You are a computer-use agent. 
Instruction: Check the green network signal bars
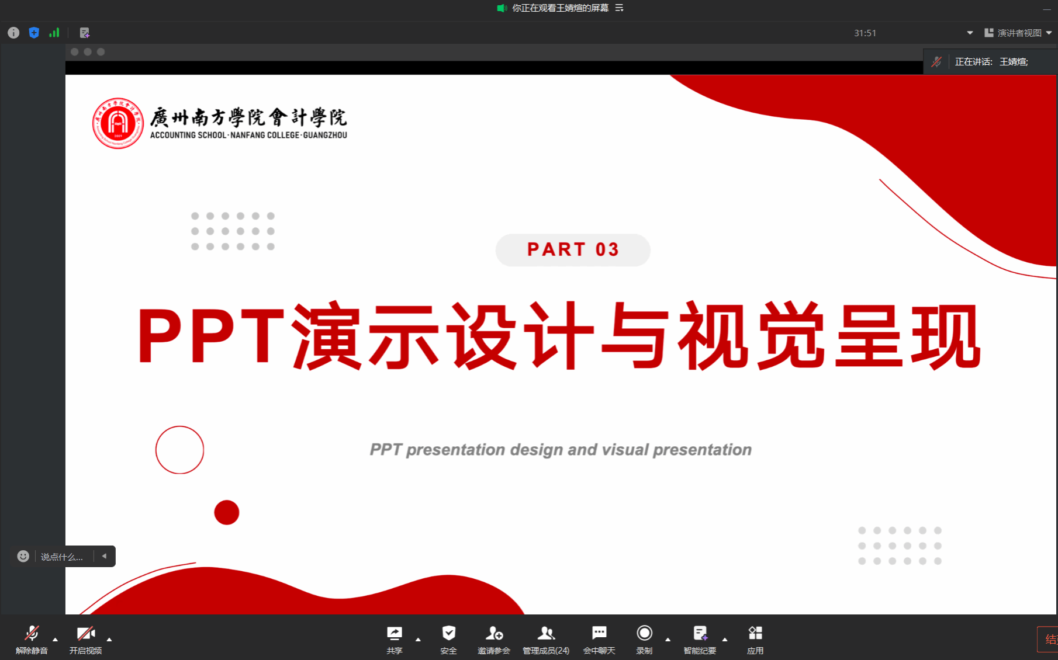[54, 33]
